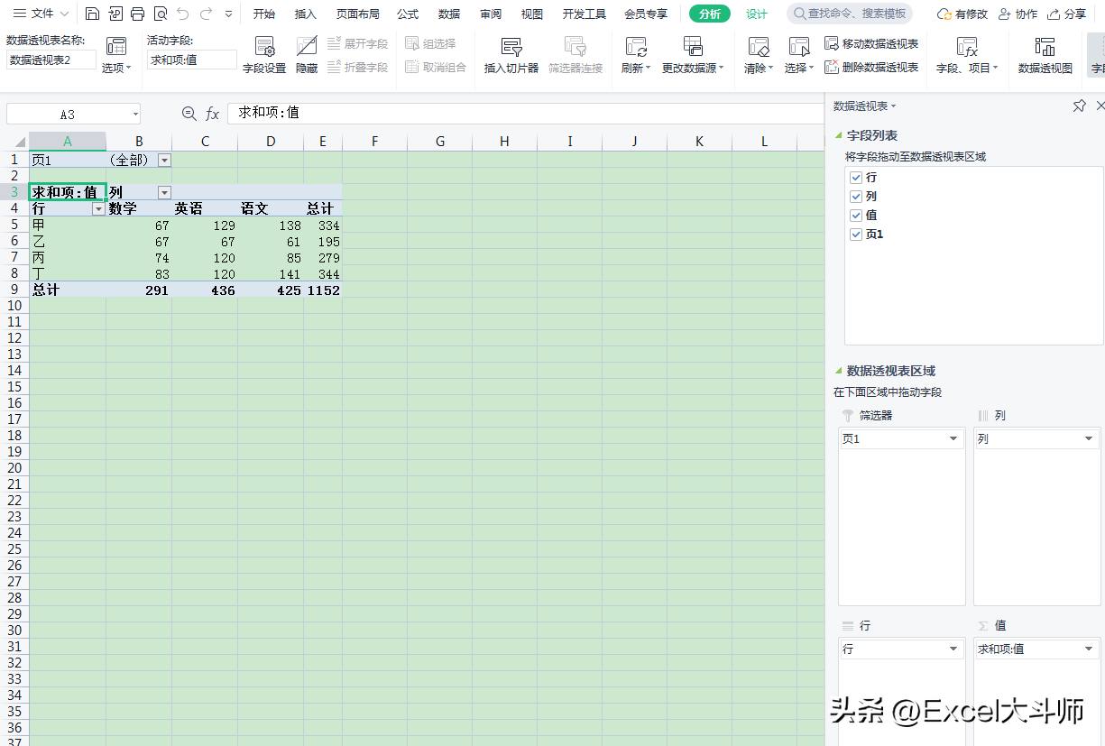Click the zoom magnifier beside formula bar

click(x=189, y=114)
